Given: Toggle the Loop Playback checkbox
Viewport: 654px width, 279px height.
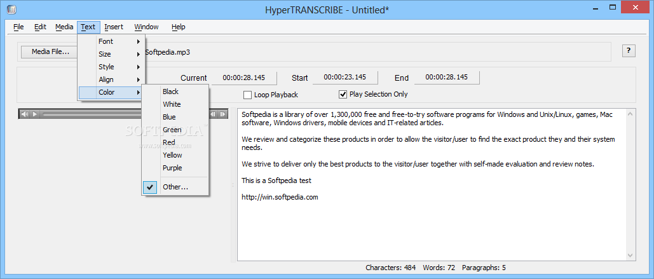Looking at the screenshot, I should [247, 95].
